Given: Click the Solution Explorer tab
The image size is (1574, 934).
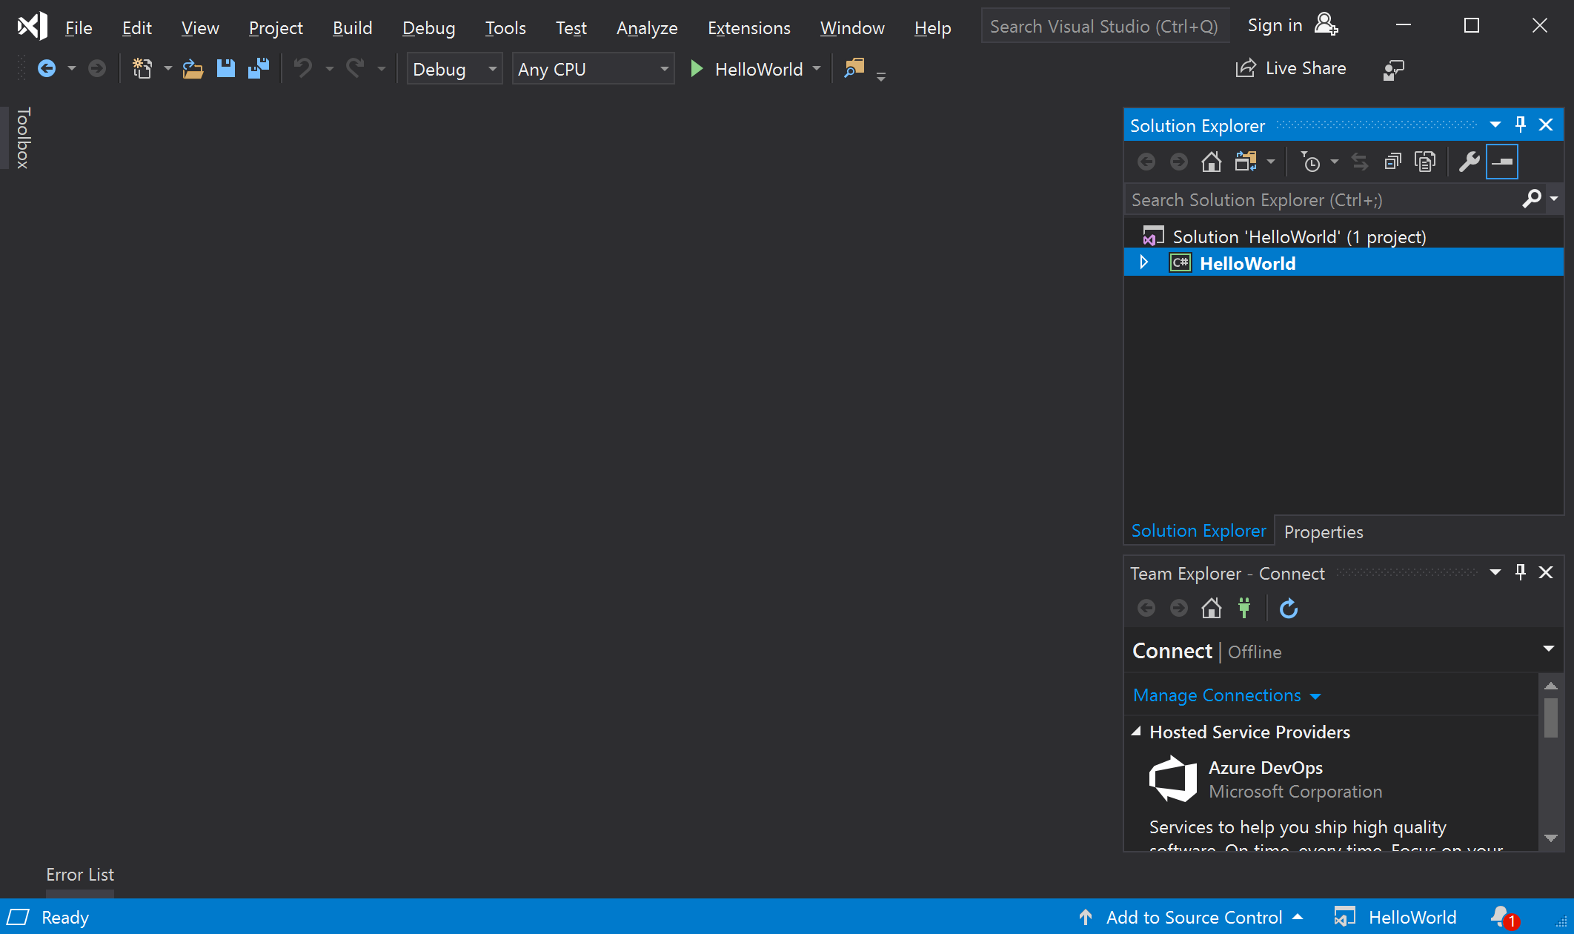Looking at the screenshot, I should pyautogui.click(x=1198, y=529).
